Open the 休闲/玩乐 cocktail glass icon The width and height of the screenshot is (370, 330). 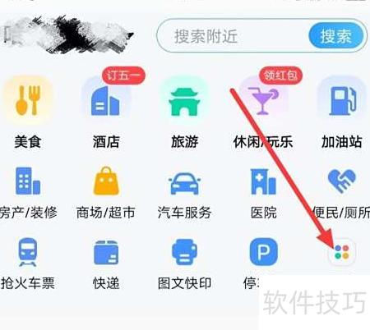[262, 100]
